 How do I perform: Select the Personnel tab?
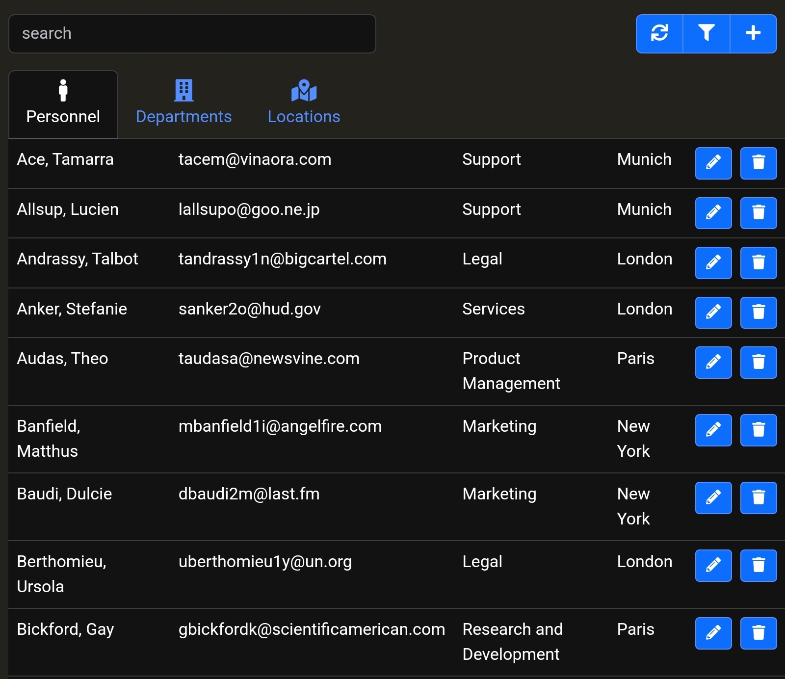tap(63, 104)
